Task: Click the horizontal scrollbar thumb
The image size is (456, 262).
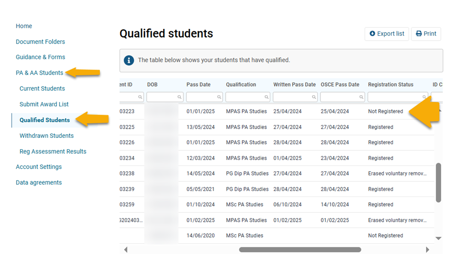Action: [300, 250]
